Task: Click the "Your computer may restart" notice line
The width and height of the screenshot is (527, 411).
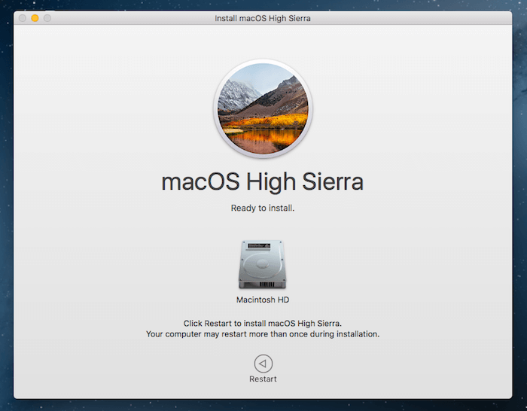Action: click(263, 333)
